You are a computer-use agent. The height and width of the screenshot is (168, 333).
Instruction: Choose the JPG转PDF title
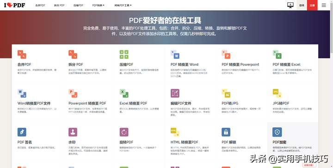[281, 103]
